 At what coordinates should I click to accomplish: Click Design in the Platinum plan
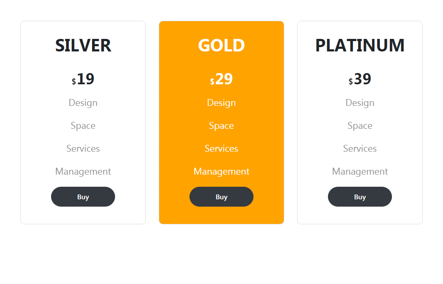360,102
